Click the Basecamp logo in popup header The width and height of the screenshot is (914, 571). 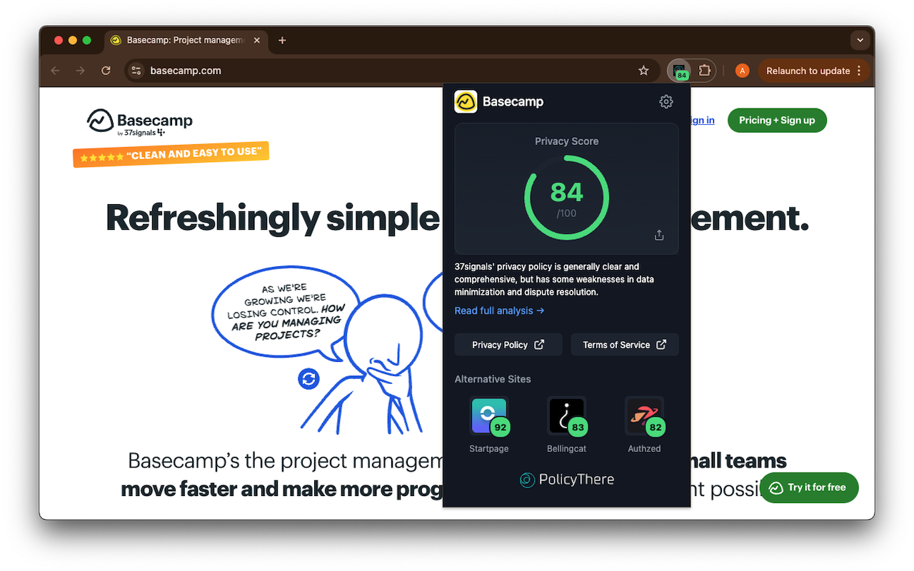coord(466,101)
